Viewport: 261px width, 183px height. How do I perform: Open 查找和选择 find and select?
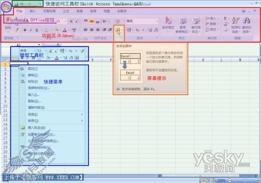coord(247,25)
